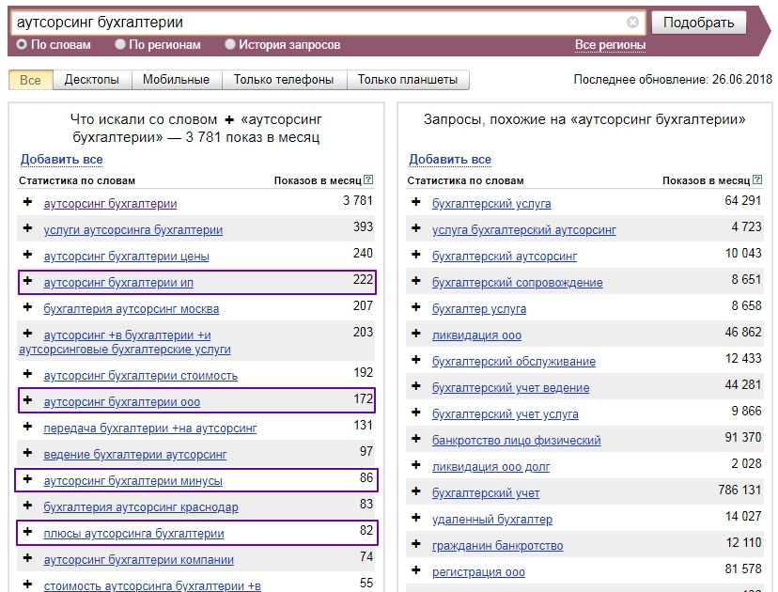Image resolution: width=778 pixels, height=592 pixels.
Task: Select the "По регионам" radio button
Action: (x=120, y=44)
